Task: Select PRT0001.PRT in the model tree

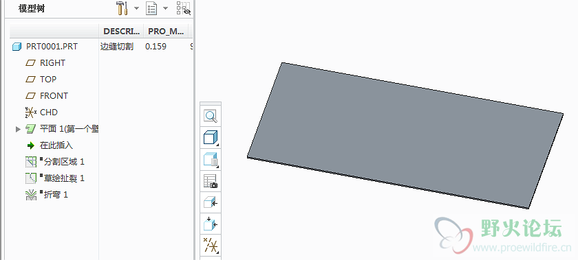Action: click(x=52, y=47)
